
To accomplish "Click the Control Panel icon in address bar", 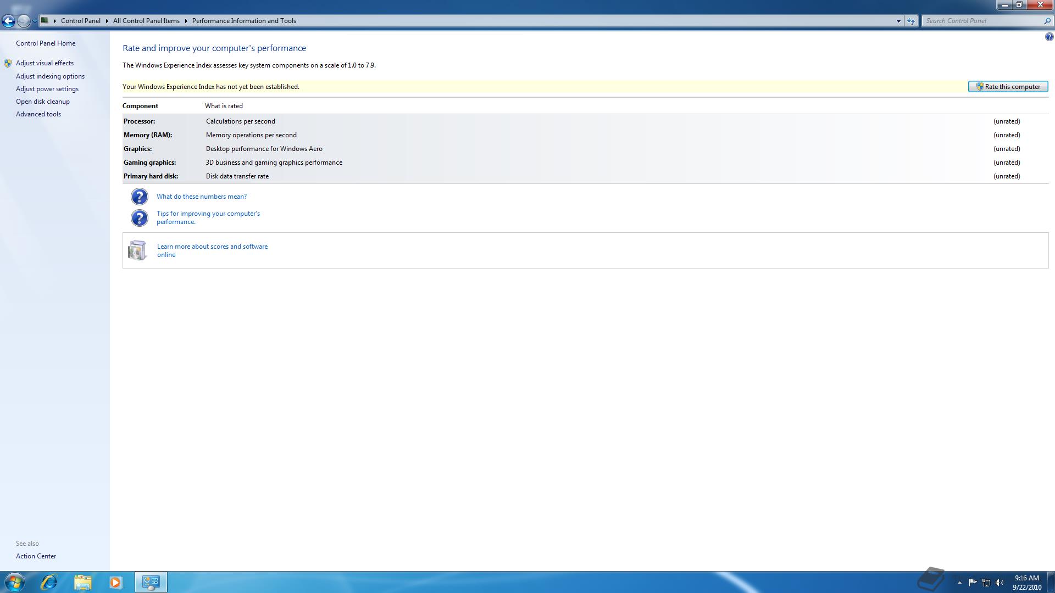I will click(45, 21).
